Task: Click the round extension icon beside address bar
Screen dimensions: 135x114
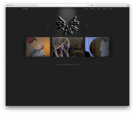Action: pyautogui.click(x=92, y=5)
